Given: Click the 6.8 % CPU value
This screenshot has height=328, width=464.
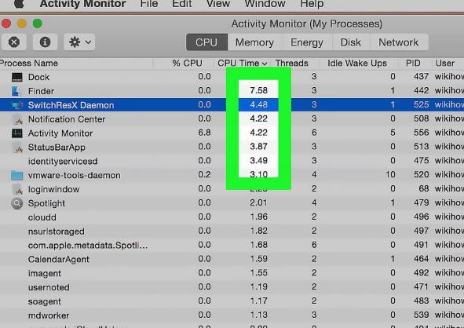Looking at the screenshot, I should coord(204,133).
